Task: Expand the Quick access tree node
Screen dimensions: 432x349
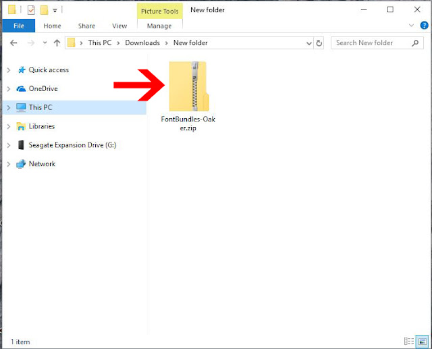Action: tap(9, 70)
